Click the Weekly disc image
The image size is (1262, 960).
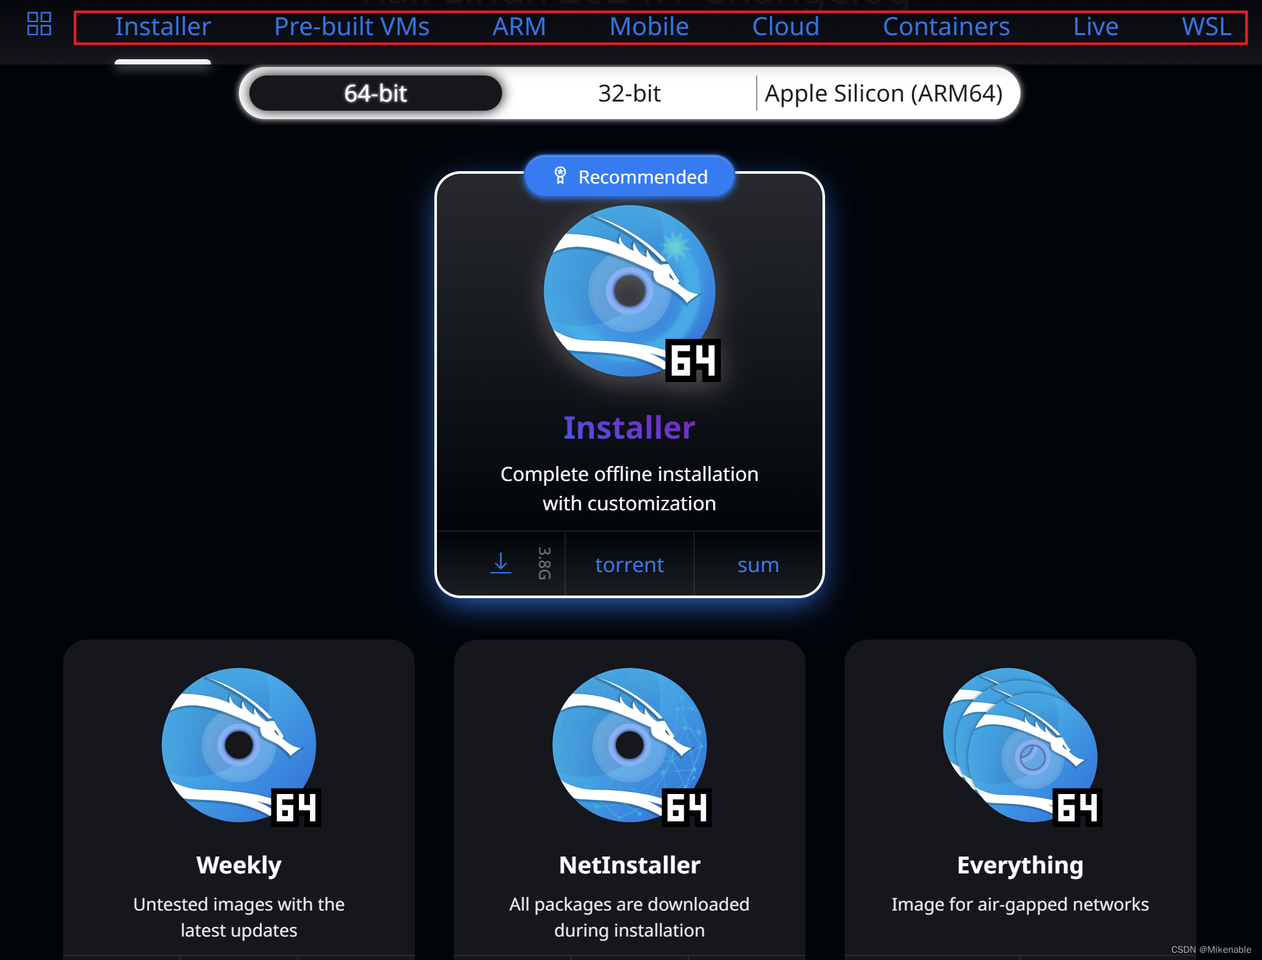point(240,747)
